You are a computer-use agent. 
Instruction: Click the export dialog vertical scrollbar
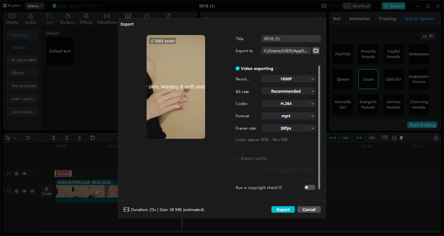[x=319, y=127]
